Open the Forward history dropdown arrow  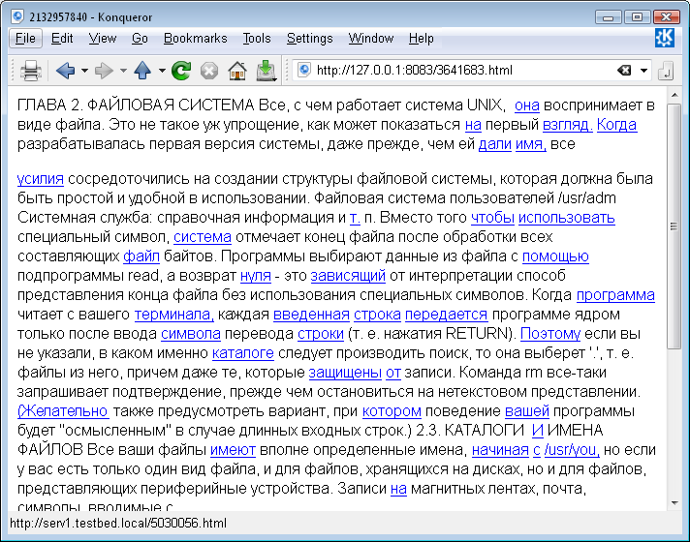[123, 71]
